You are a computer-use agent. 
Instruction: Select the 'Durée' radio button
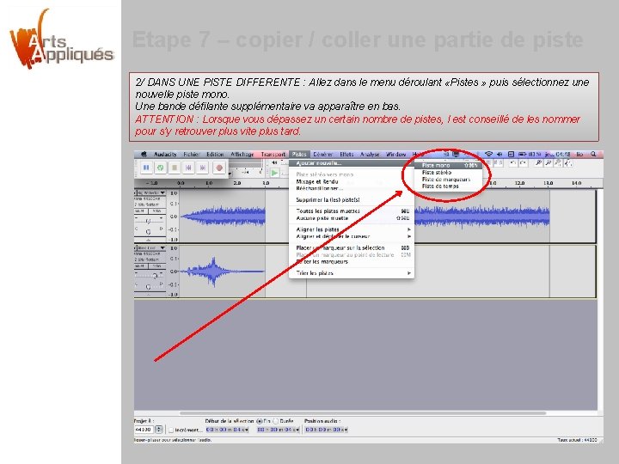click(276, 421)
